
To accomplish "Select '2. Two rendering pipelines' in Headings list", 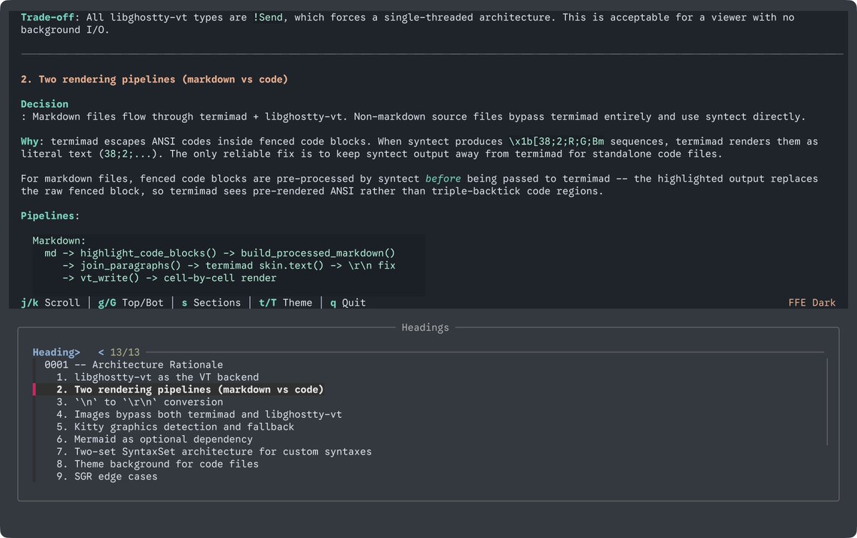I will [x=190, y=389].
